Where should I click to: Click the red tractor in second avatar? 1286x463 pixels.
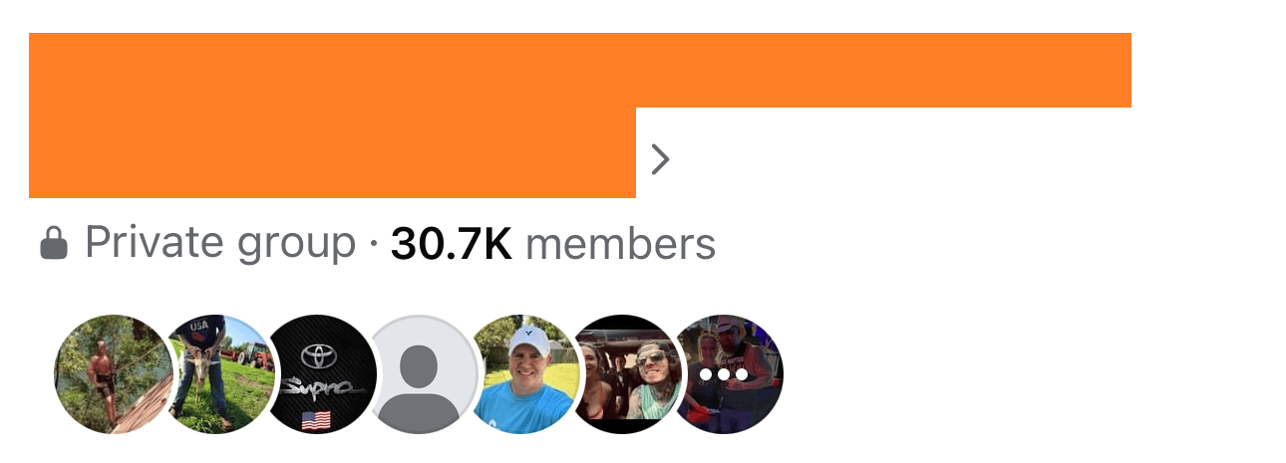(x=255, y=354)
